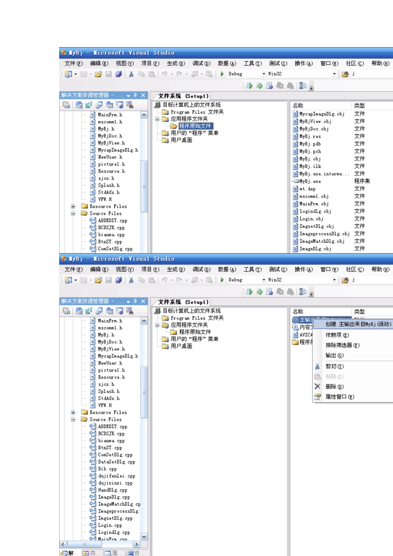
Task: Click the Paste icon in the lower window toolbar
Action: (152, 280)
